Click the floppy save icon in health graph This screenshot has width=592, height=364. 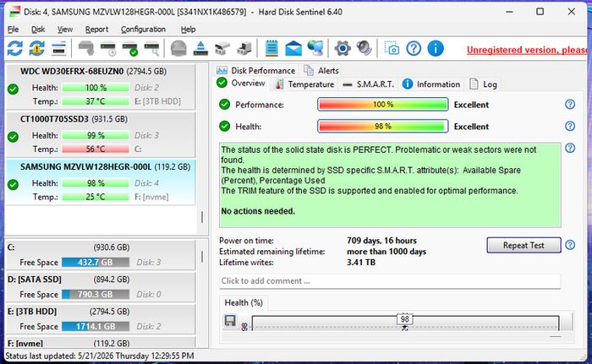[230, 320]
